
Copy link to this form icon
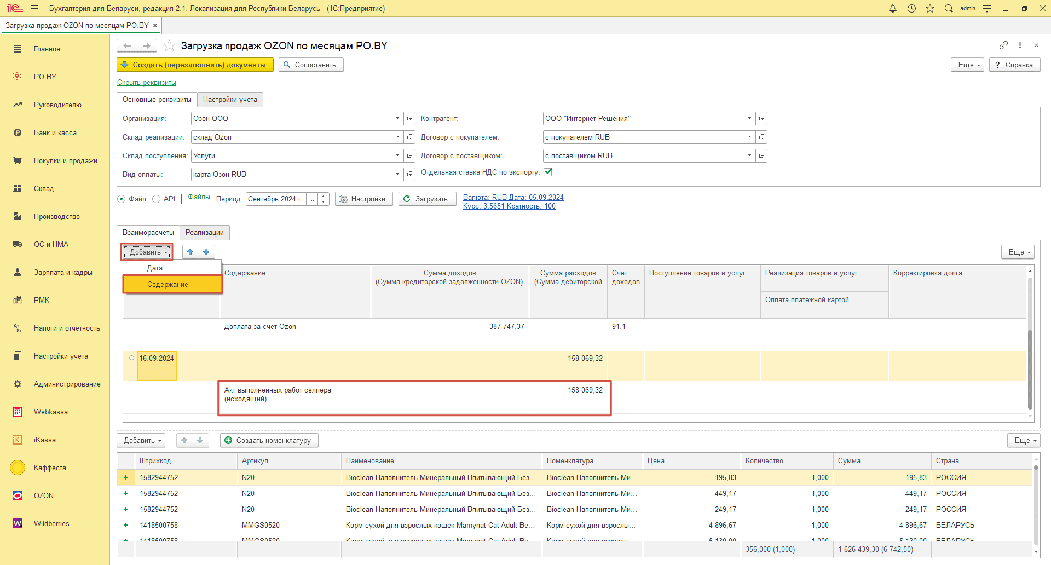[1003, 45]
